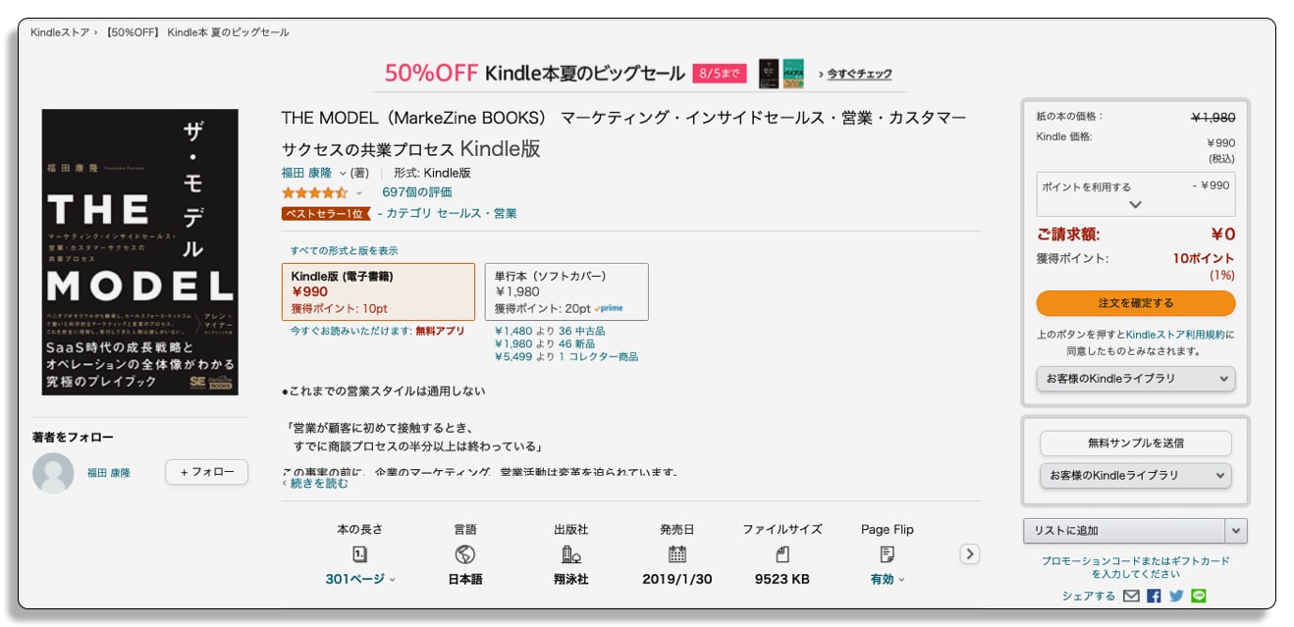Click the 50%OFF Kindle本夏のビッグセール banner title
The width and height of the screenshot is (1294, 627).
click(534, 73)
